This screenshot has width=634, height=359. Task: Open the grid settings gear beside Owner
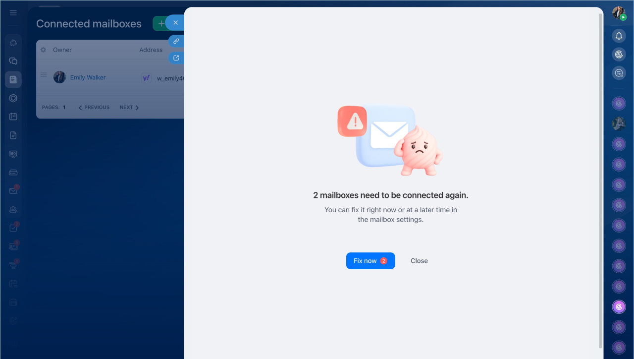pyautogui.click(x=43, y=50)
